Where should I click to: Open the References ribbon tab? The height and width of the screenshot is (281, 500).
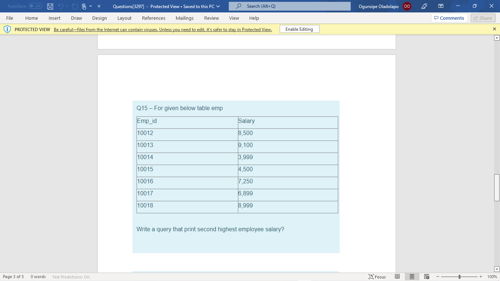(154, 18)
